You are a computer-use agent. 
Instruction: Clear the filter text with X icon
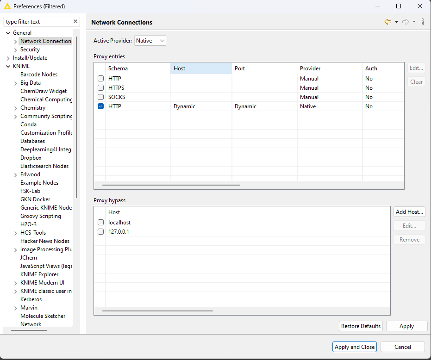pyautogui.click(x=75, y=22)
